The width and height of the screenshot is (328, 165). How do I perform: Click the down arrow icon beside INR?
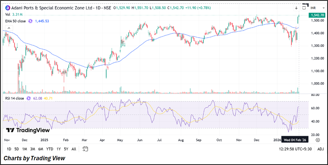point(296,8)
